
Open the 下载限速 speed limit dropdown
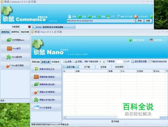(x=124, y=61)
